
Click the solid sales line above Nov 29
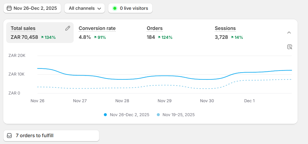pos(165,76)
